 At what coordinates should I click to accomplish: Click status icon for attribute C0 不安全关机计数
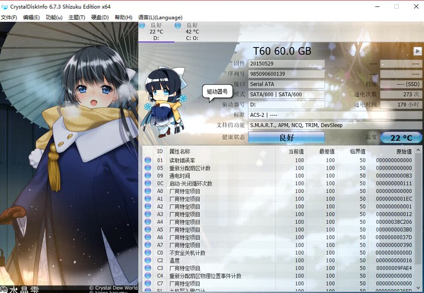(x=148, y=252)
